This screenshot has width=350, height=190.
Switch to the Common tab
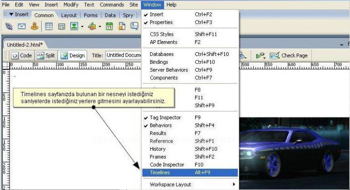click(44, 15)
